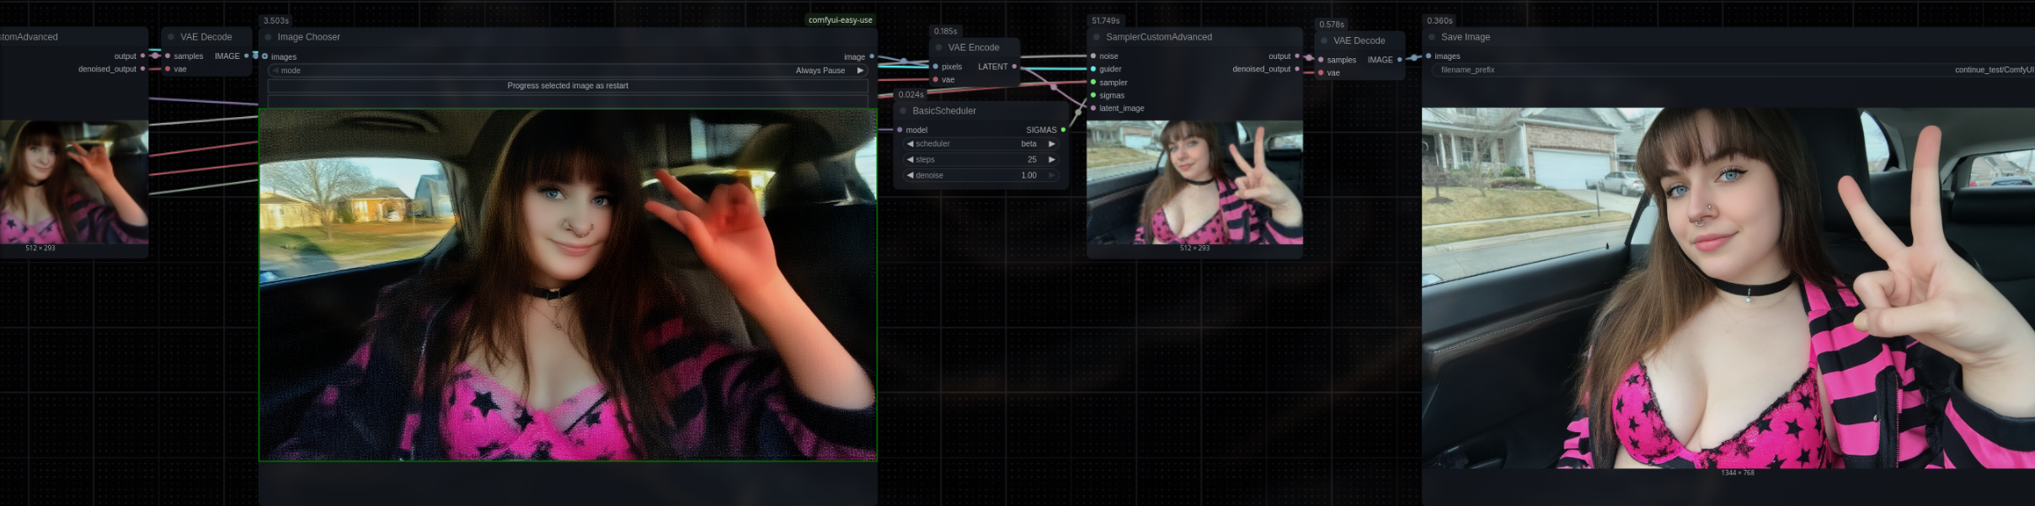The image size is (2035, 506).
Task: Click the 0.024s timing badge above BasicScheduler
Action: [911, 95]
